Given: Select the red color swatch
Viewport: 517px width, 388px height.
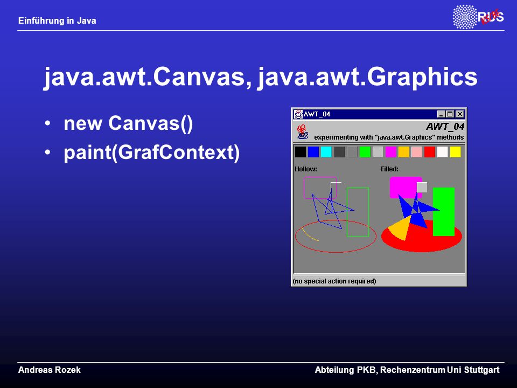Looking at the screenshot, I should [x=430, y=152].
